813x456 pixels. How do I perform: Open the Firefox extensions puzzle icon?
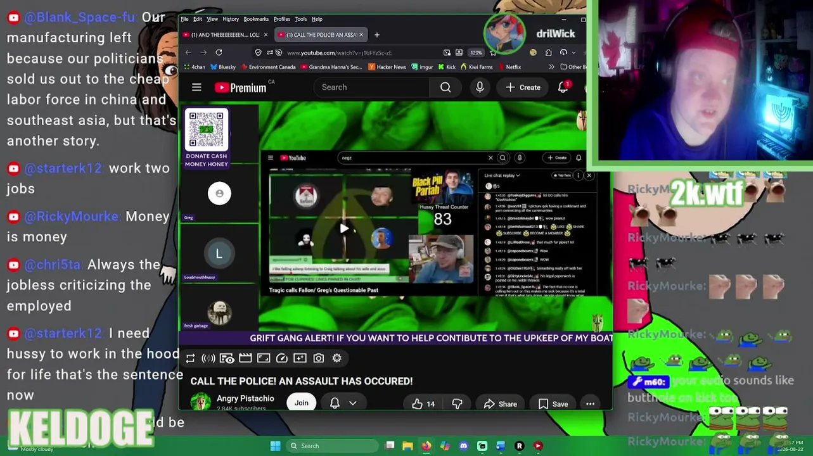[x=548, y=53]
